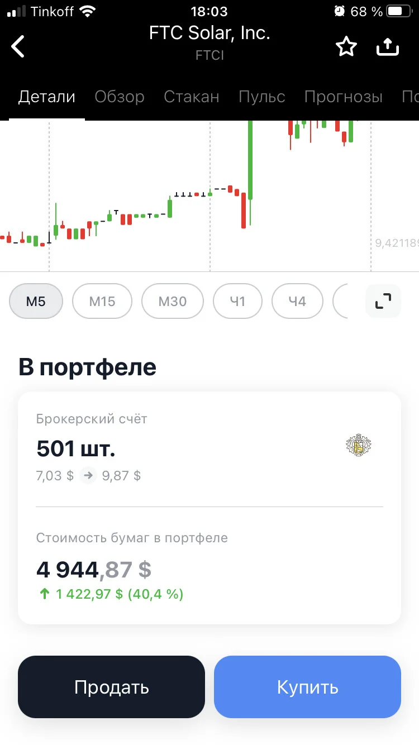The width and height of the screenshot is (419, 745).
Task: Switch to Ч1 hourly interval
Action: tap(237, 302)
